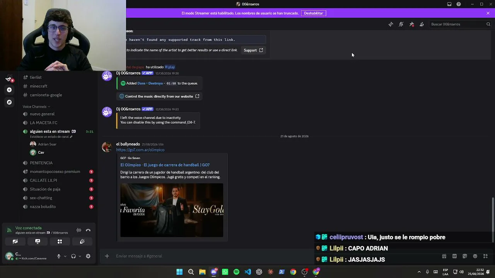This screenshot has width=495, height=278.
Task: Toggle channel notification settings bell
Action: (401, 24)
